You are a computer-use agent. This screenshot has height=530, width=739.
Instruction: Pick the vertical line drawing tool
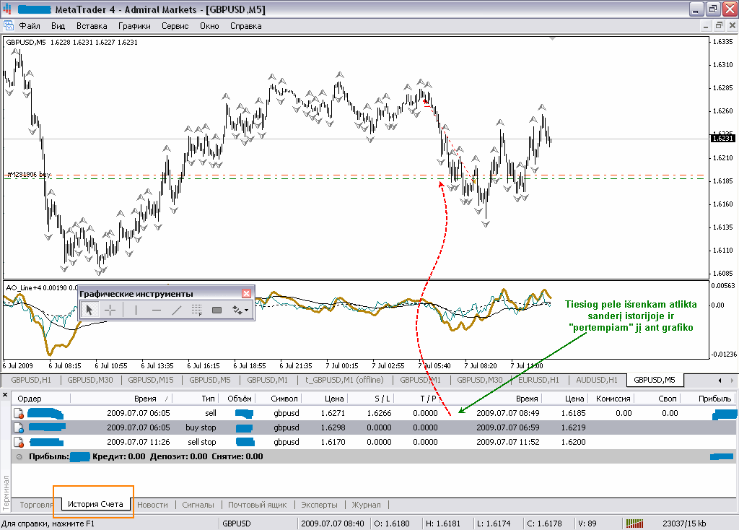tap(136, 310)
